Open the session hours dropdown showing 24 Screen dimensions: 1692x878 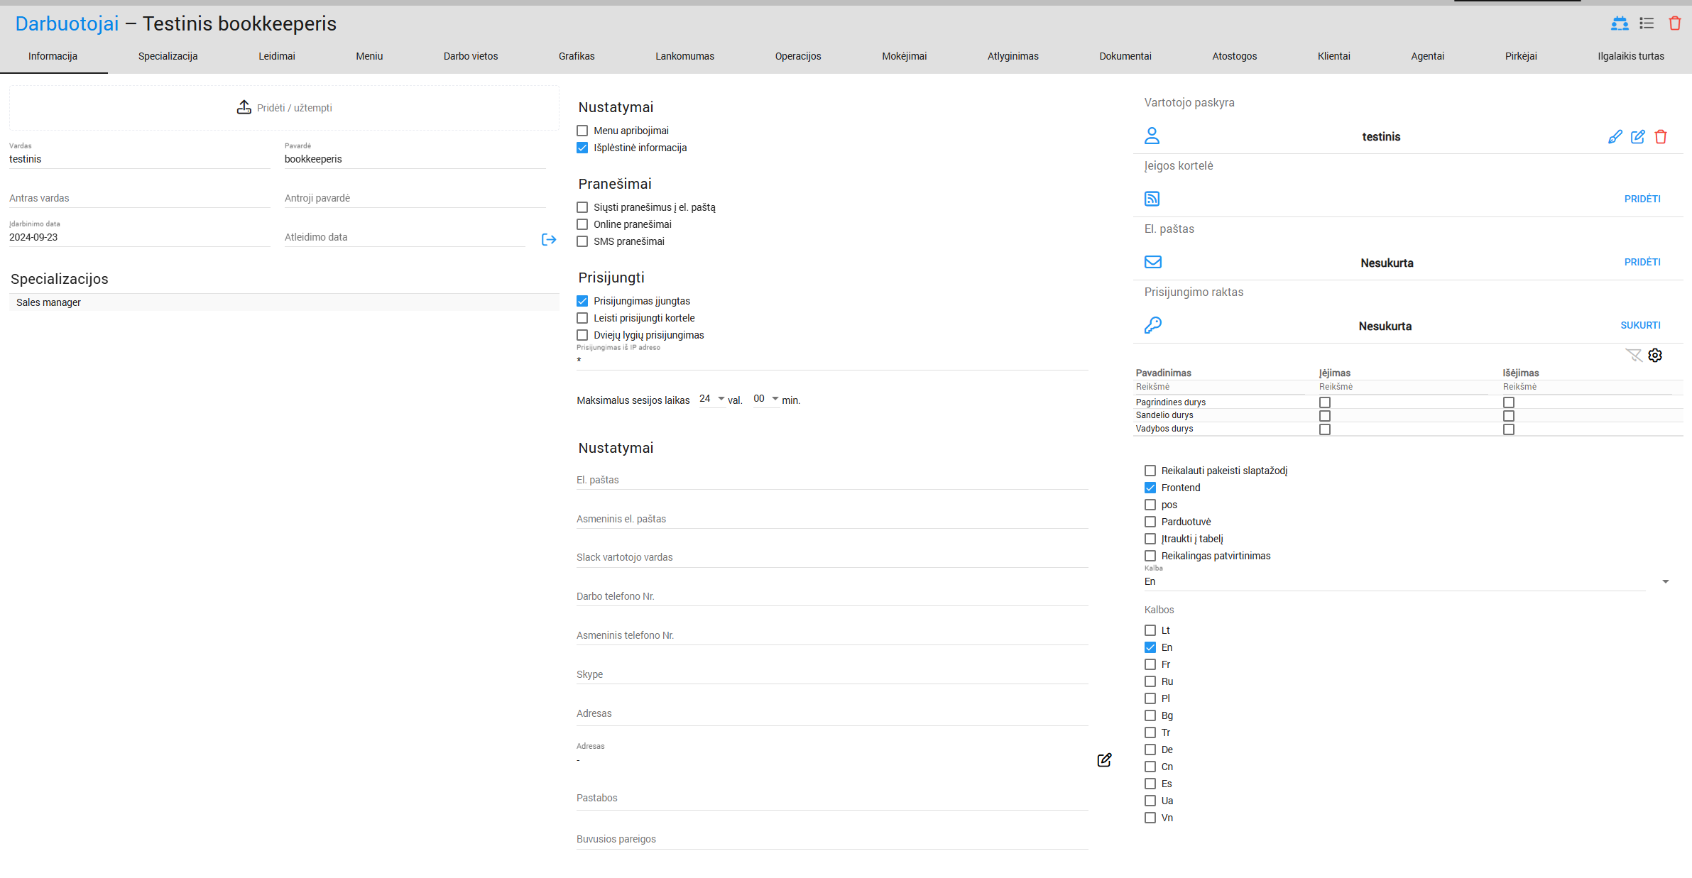(x=711, y=399)
